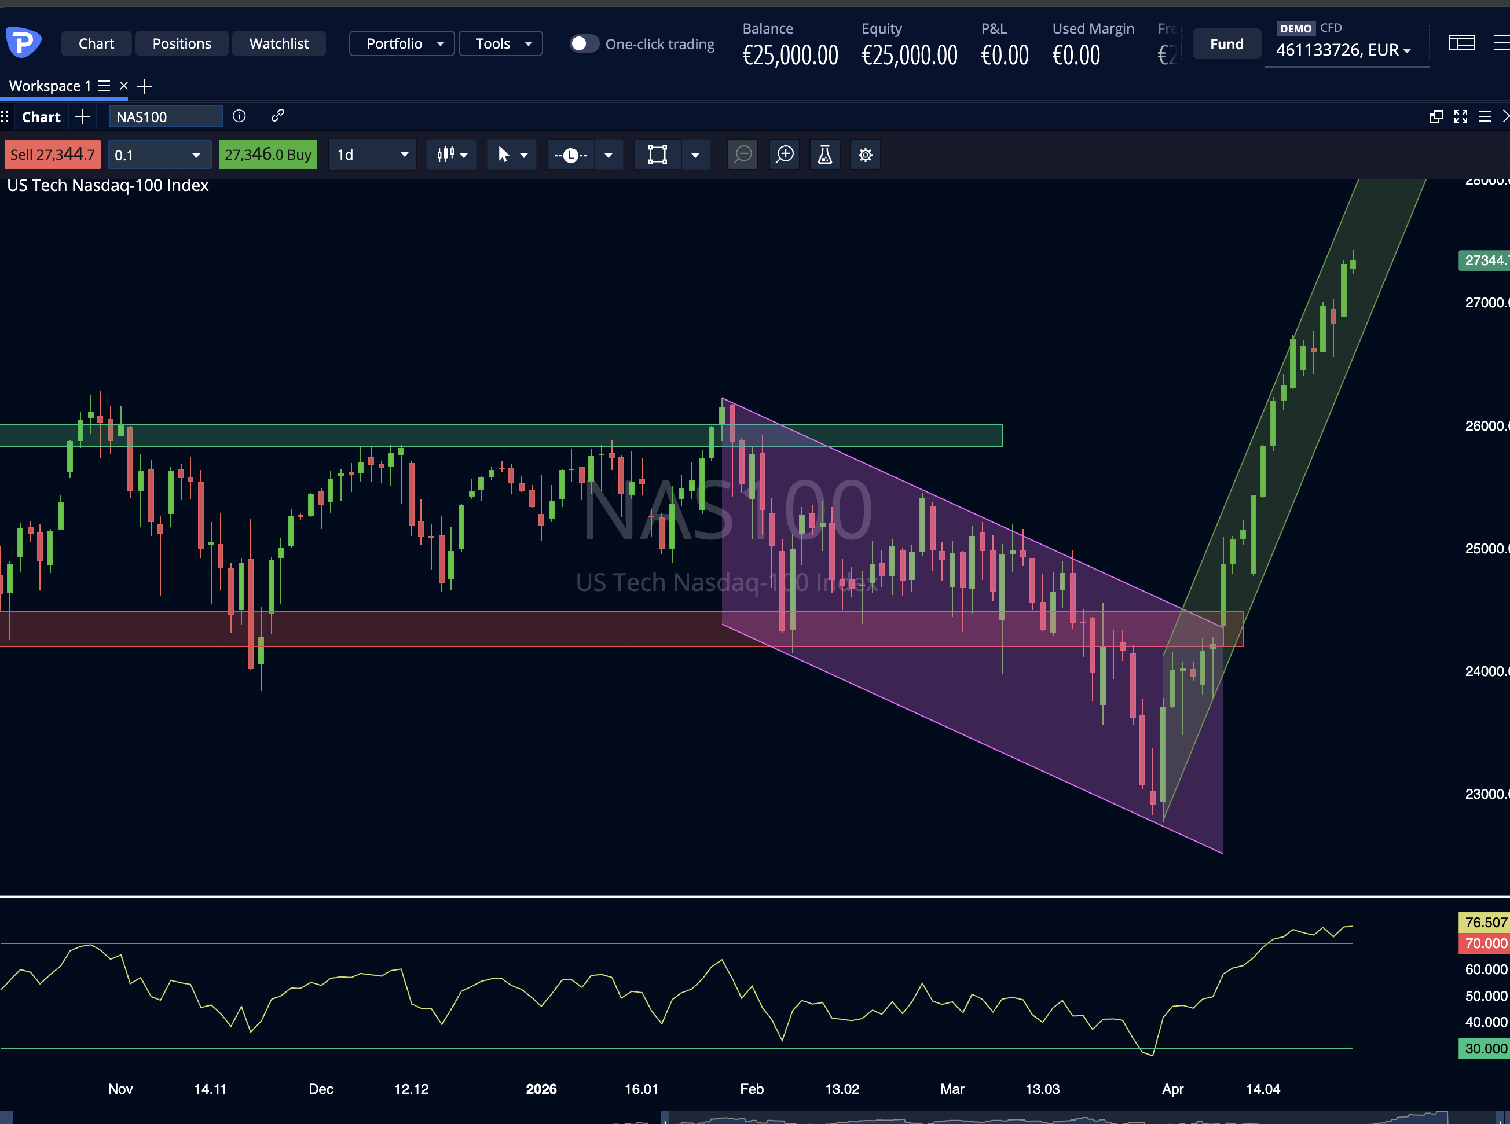Type a symbol in the NAS100 field

166,116
